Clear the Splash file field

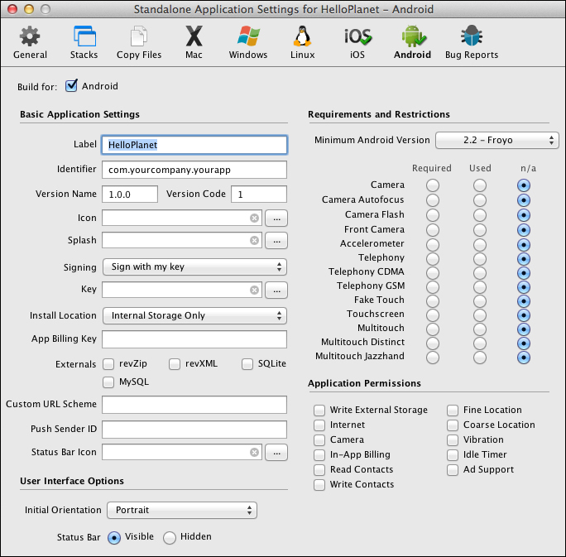pyautogui.click(x=255, y=240)
